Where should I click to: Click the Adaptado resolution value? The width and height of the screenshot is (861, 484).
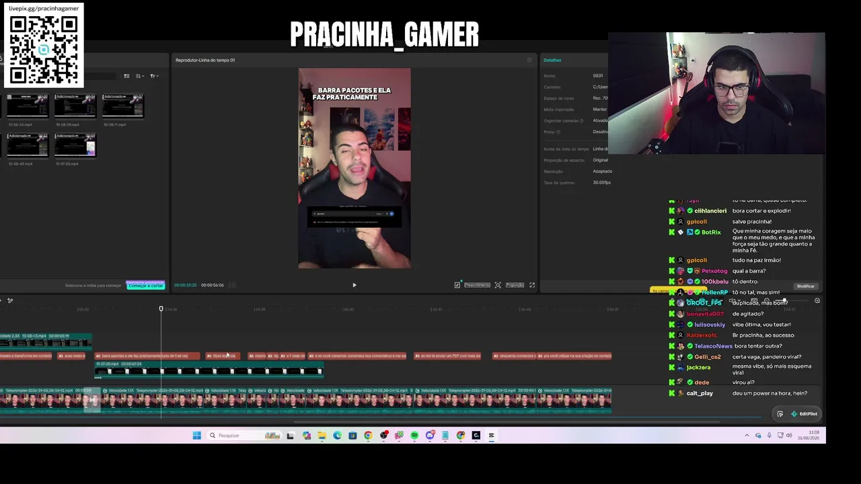(x=602, y=171)
